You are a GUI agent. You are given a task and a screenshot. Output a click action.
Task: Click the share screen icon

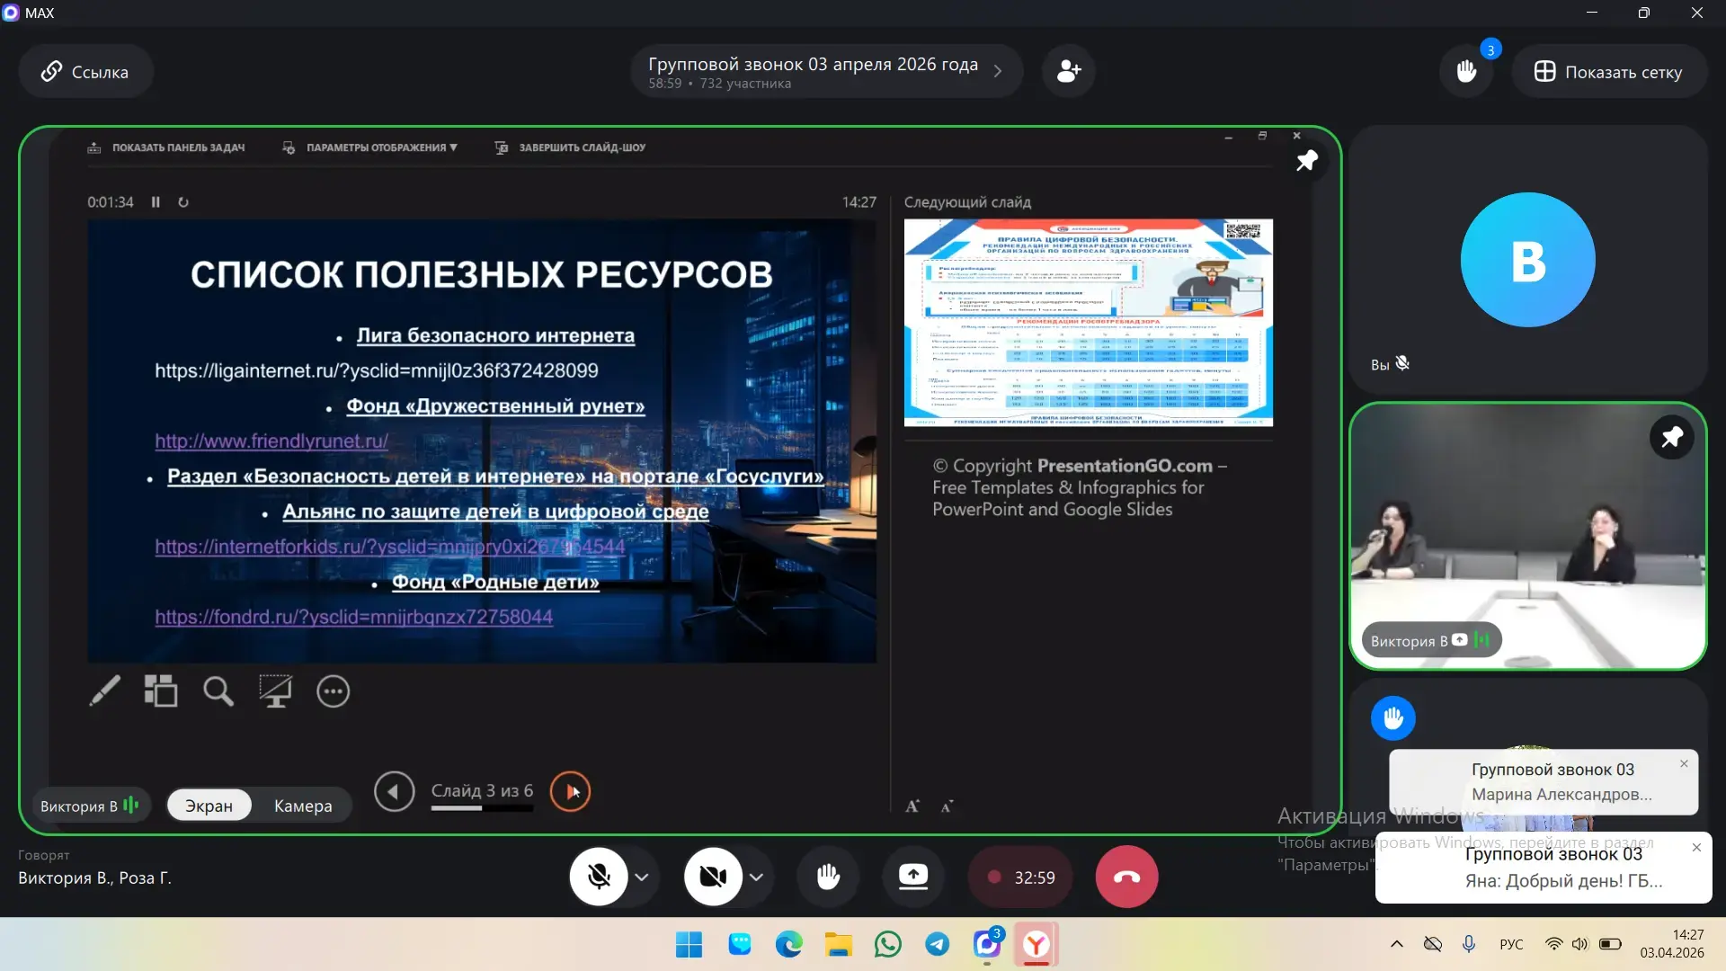click(913, 877)
